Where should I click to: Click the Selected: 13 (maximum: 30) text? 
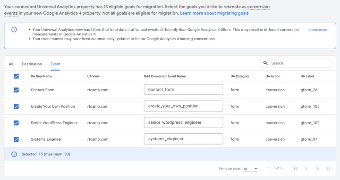(46, 154)
